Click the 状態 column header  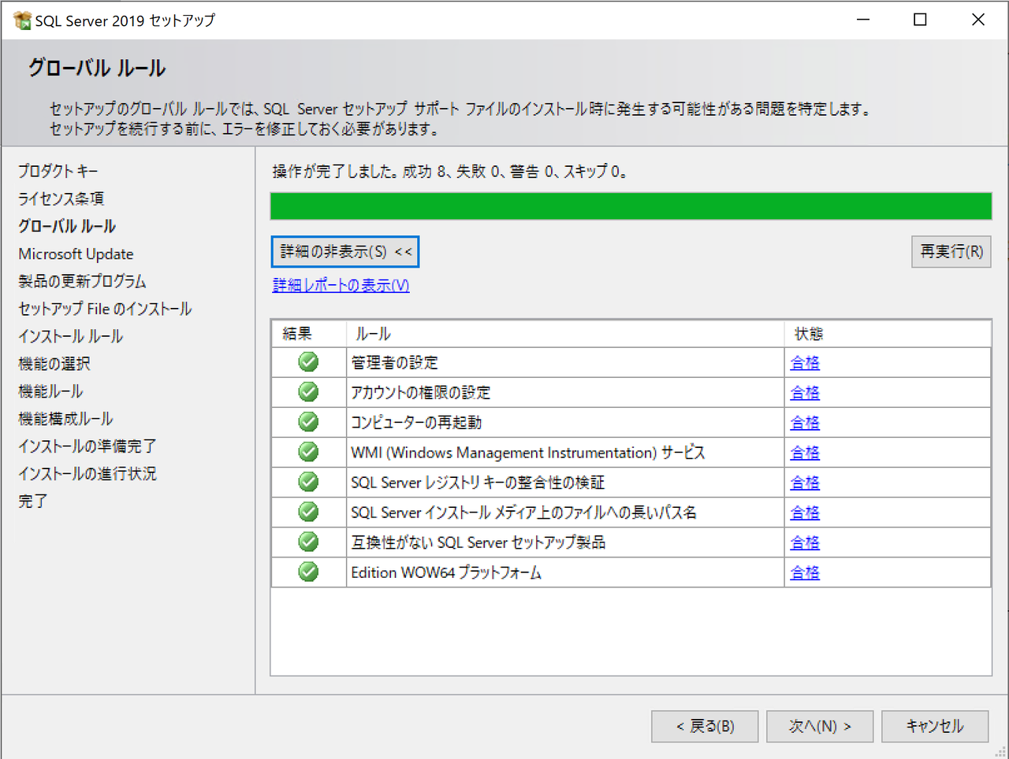tap(888, 334)
